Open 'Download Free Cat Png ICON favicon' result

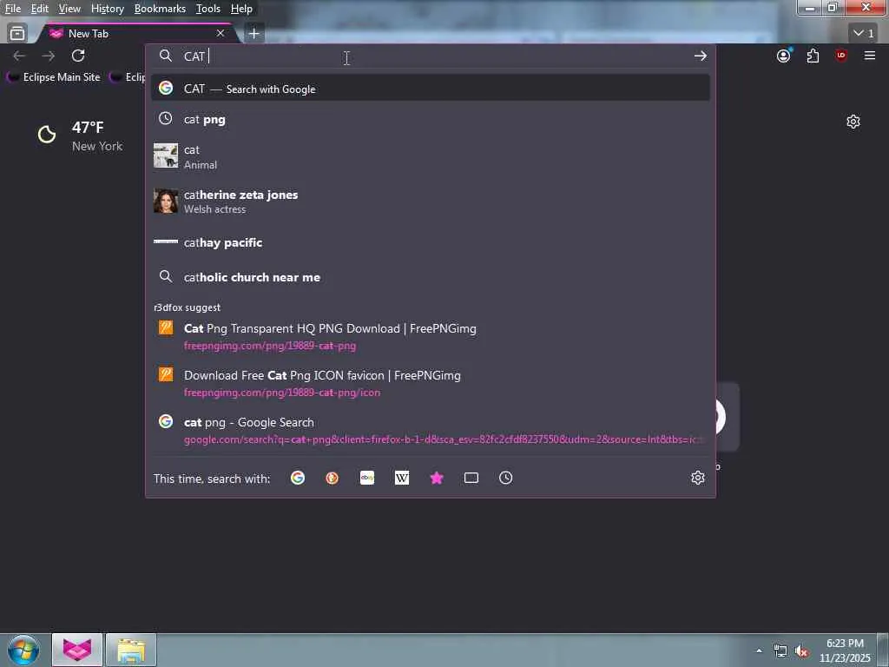coord(431,383)
